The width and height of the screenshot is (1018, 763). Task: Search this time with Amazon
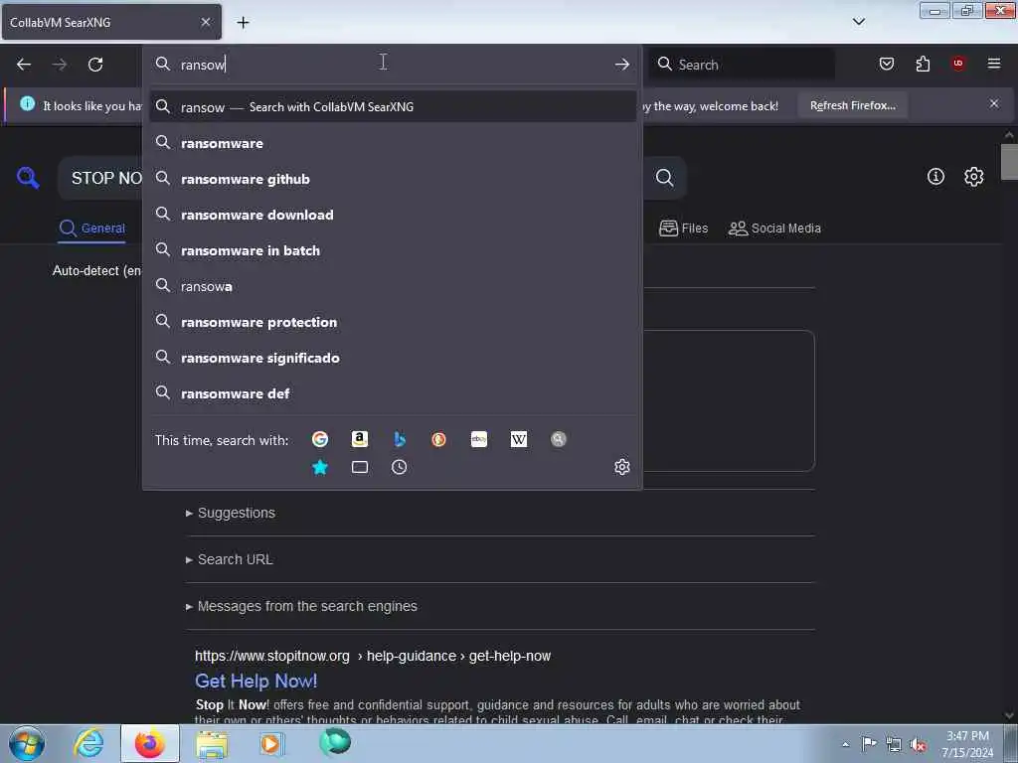[360, 439]
